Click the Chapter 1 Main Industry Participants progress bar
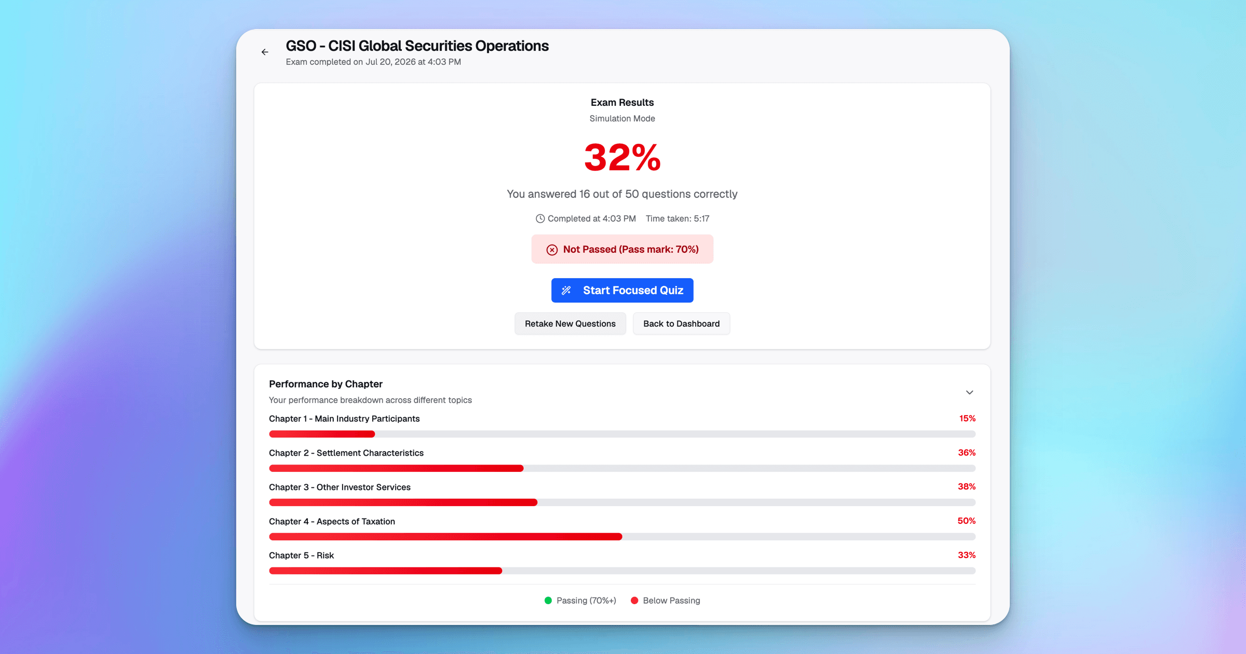Viewport: 1246px width, 654px height. click(x=622, y=434)
